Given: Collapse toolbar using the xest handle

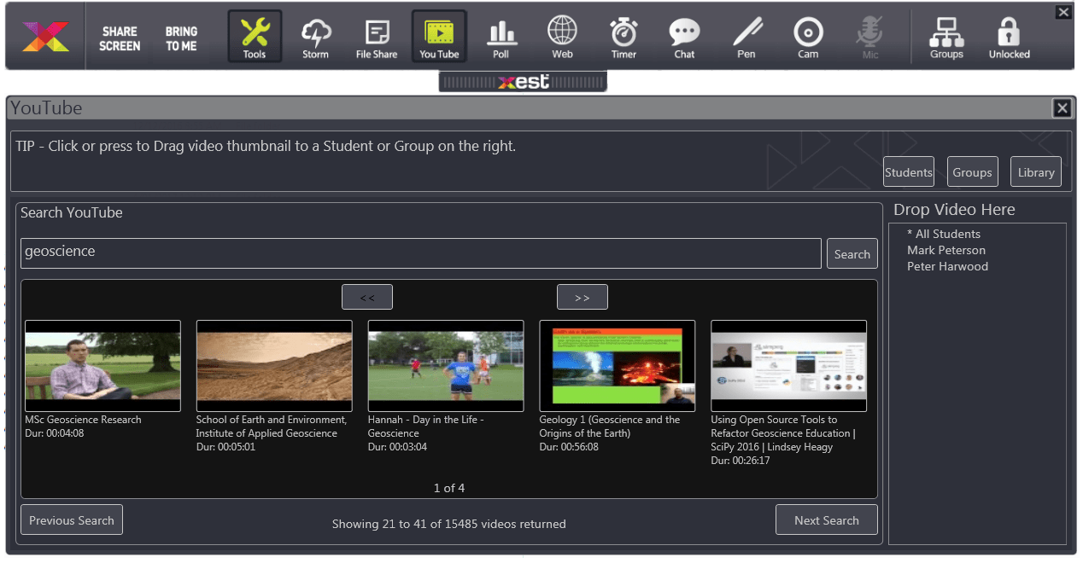Looking at the screenshot, I should click(x=523, y=82).
